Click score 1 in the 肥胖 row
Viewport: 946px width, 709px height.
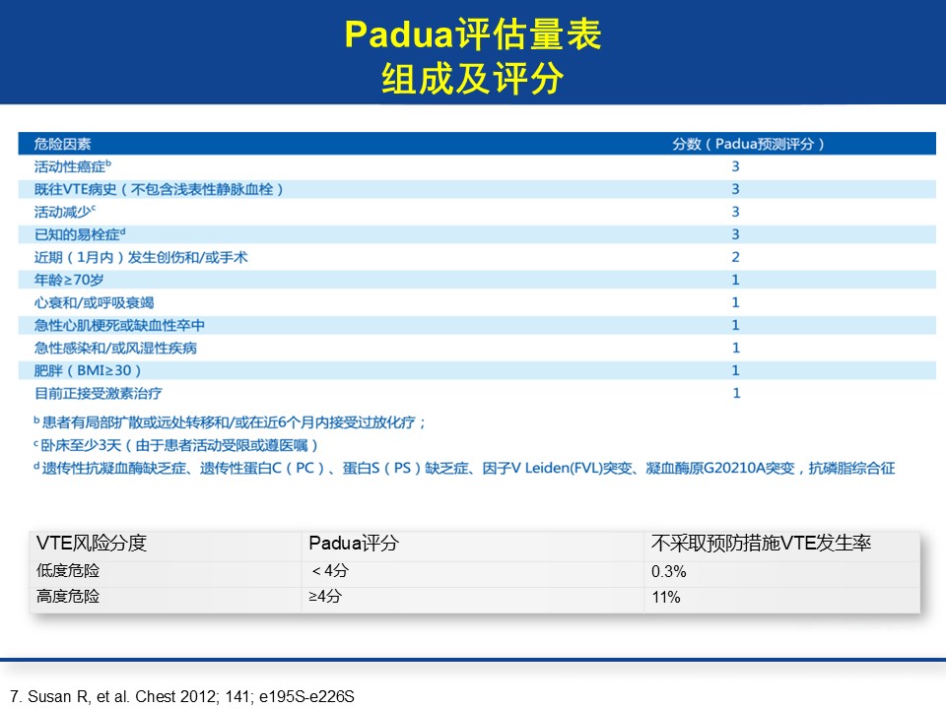735,370
